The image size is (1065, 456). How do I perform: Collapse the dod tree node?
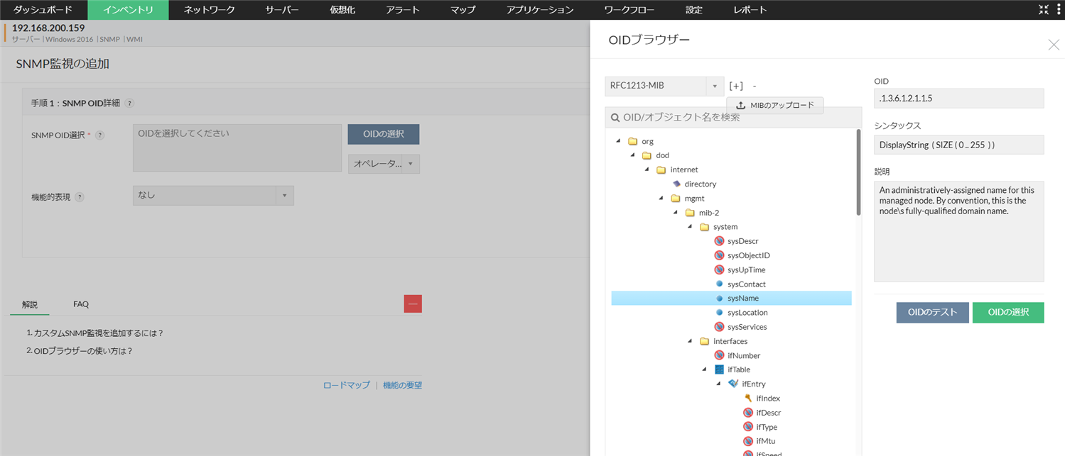tap(632, 155)
